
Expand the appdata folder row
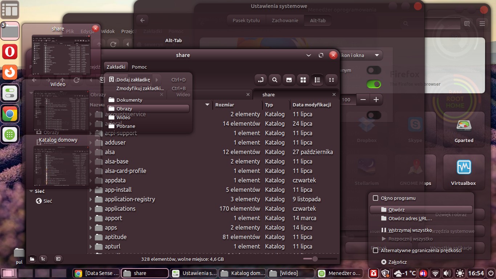[91, 180]
